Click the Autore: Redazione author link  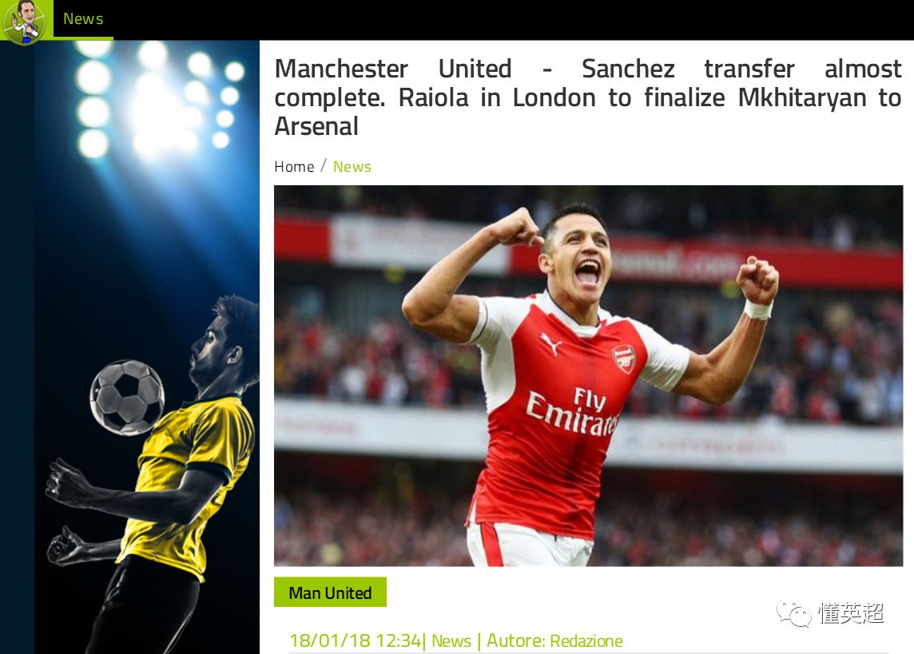(554, 641)
